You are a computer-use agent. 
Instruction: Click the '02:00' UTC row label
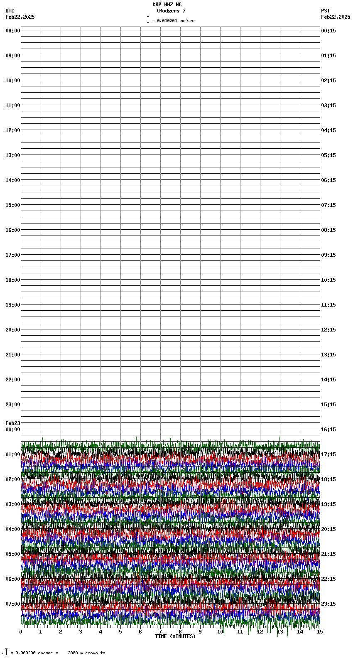(x=13, y=479)
